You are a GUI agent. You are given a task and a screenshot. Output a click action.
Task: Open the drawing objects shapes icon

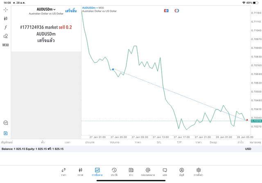(6, 36)
